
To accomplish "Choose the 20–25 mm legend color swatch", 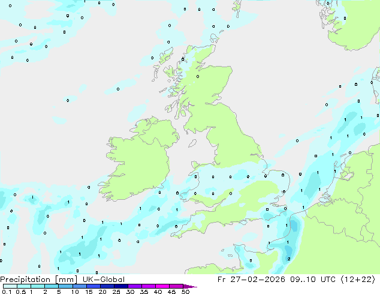I will tap(107, 286).
